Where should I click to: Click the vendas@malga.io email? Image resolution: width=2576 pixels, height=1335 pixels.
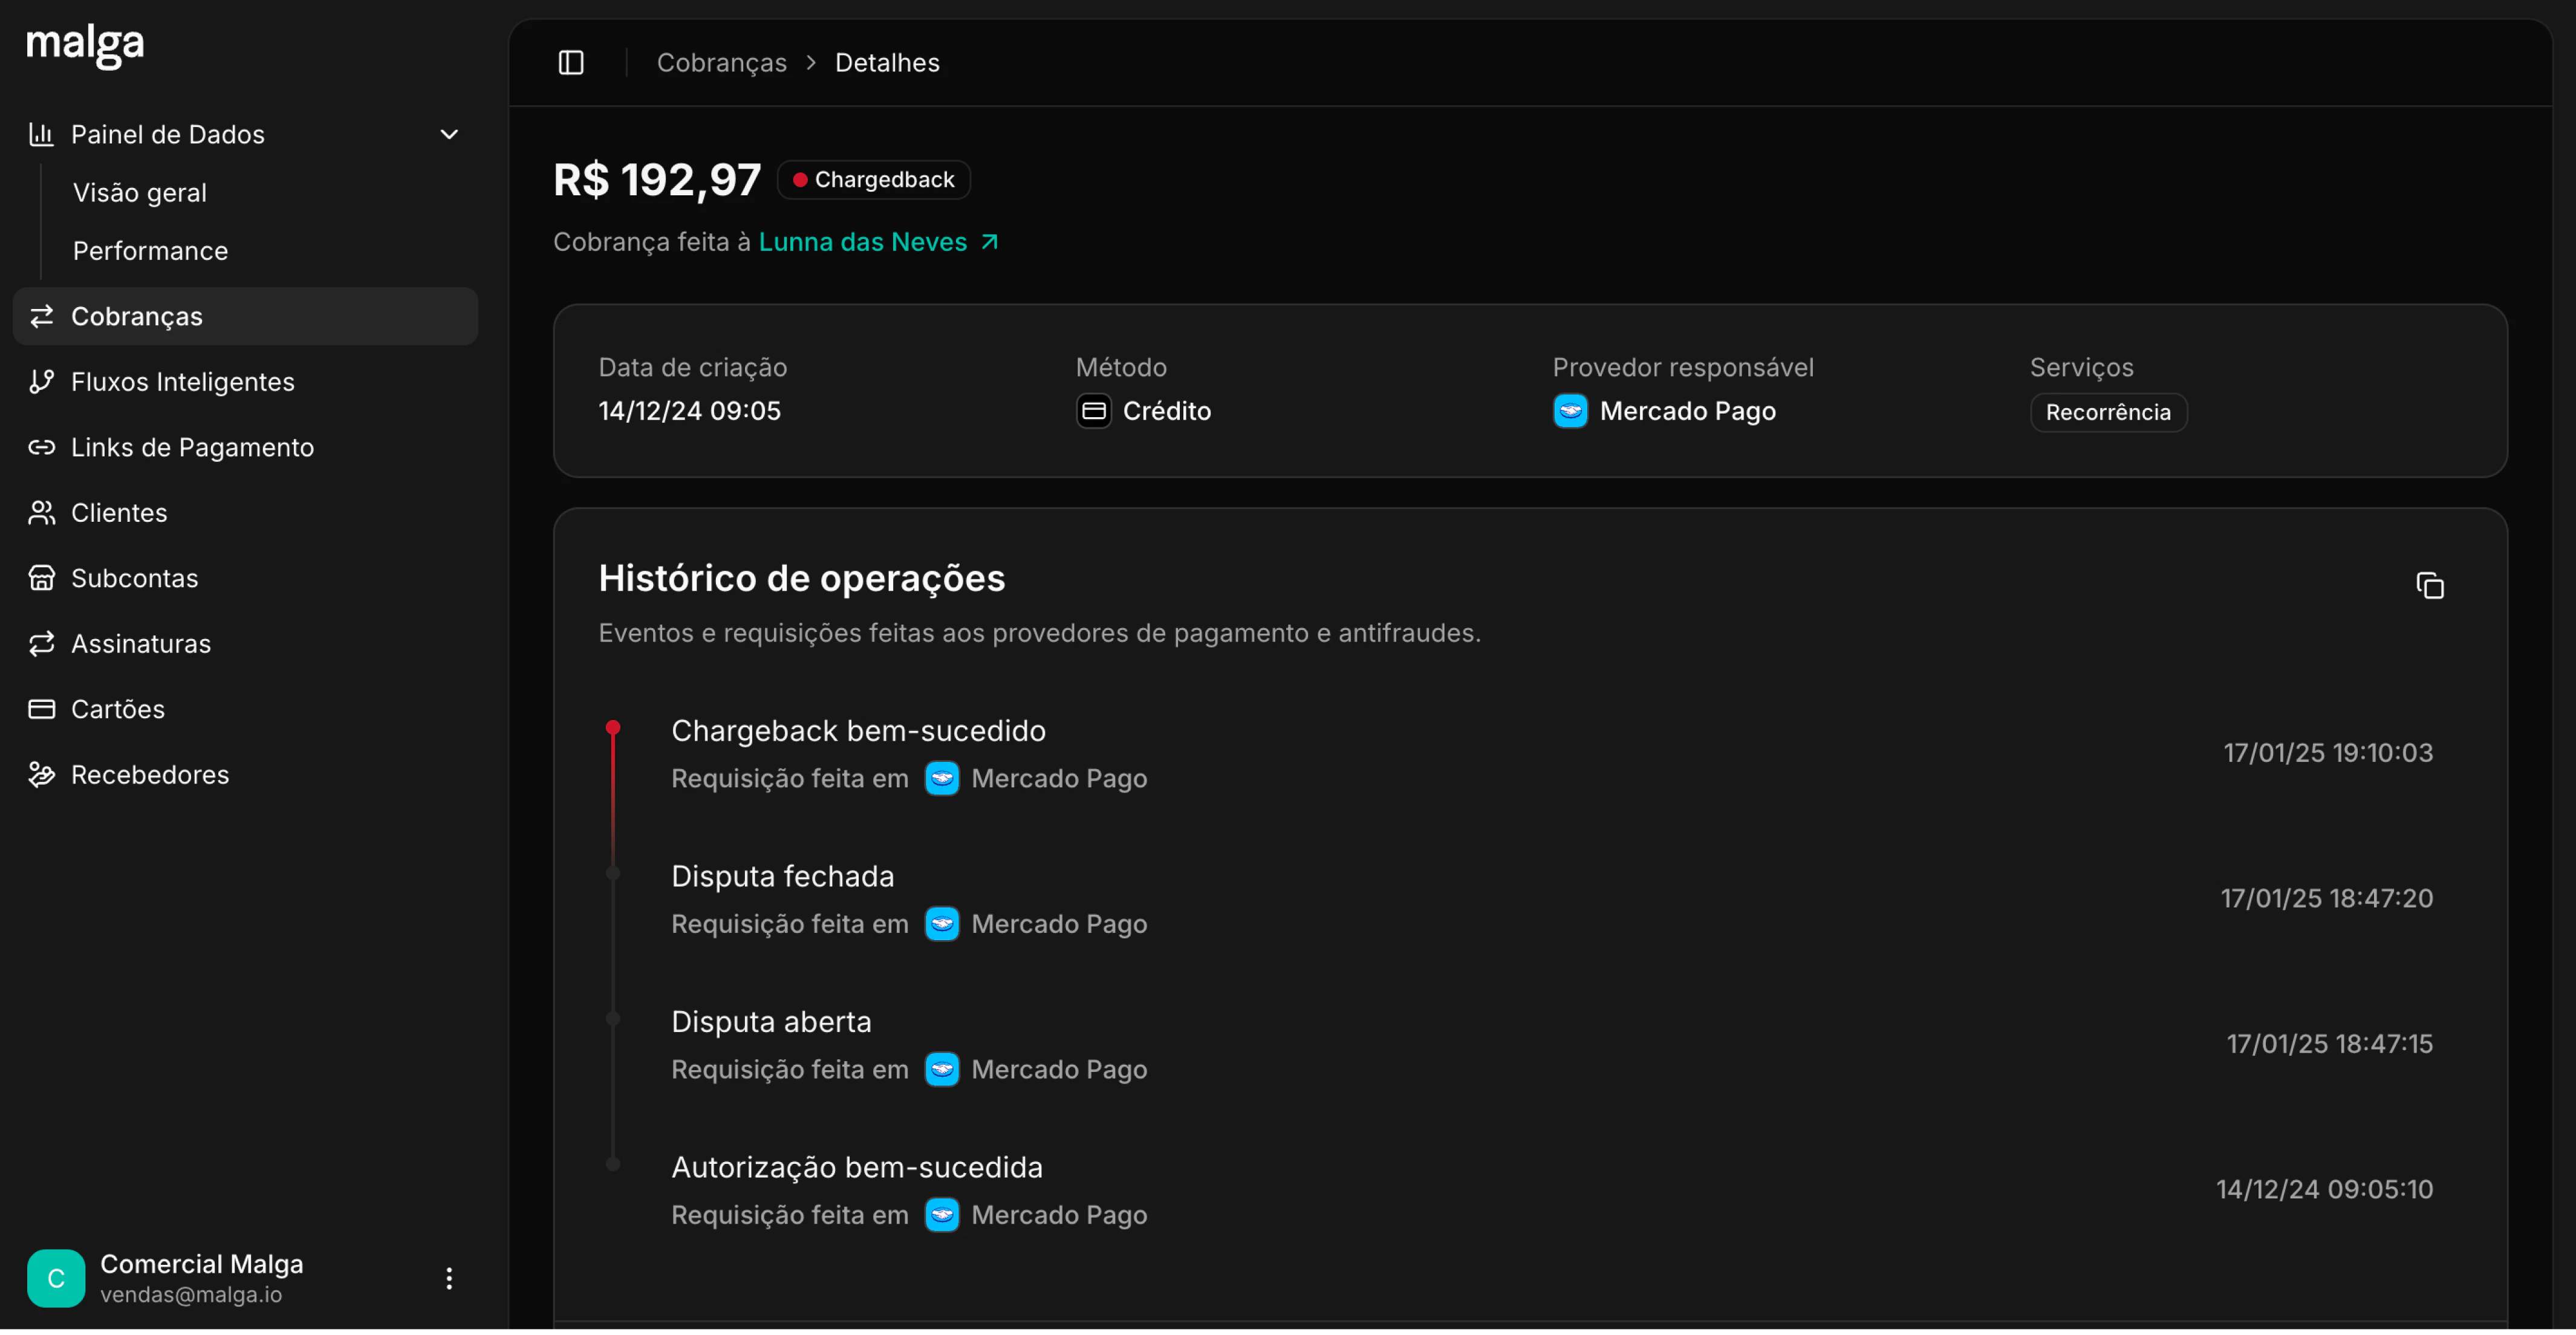click(191, 1295)
